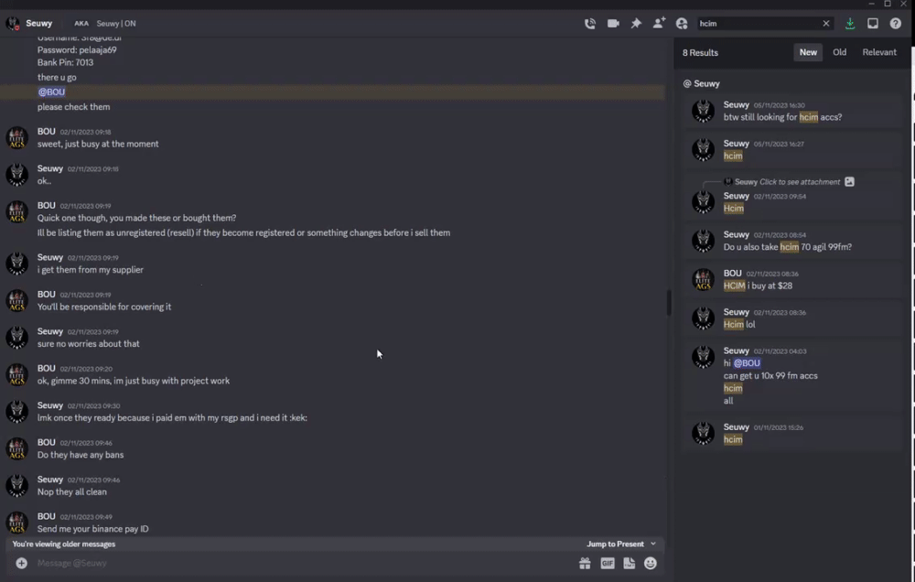Open the sticker picker

630,564
